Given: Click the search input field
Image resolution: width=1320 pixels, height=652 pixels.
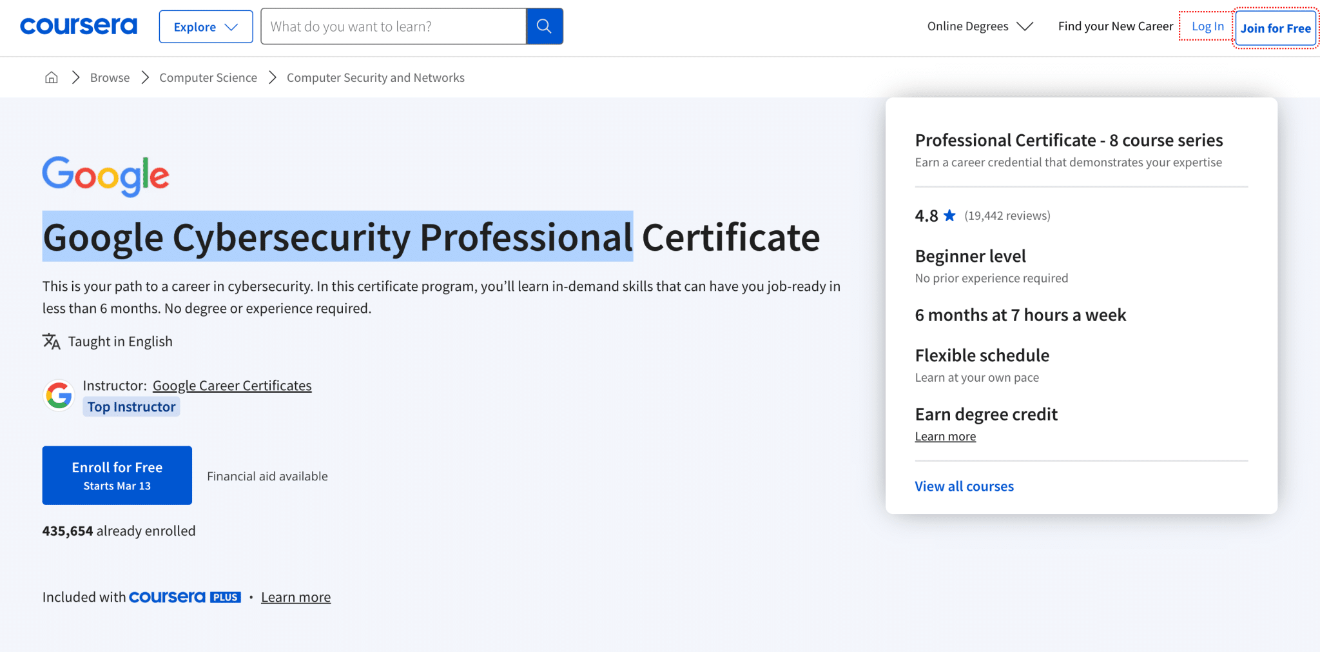Looking at the screenshot, I should click(x=393, y=26).
